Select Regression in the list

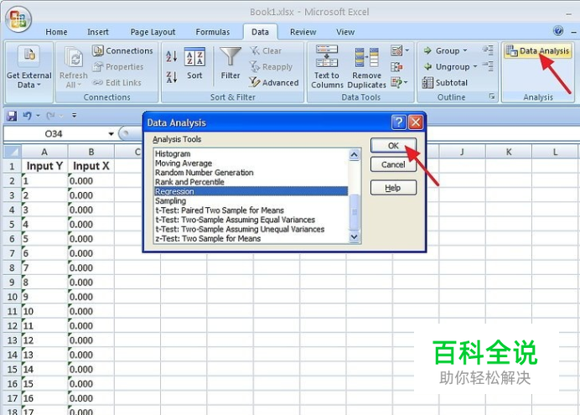[251, 191]
